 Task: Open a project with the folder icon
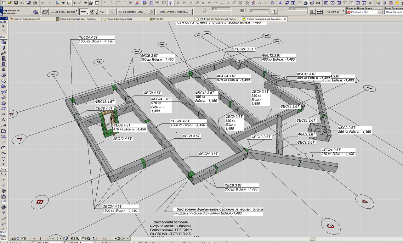tap(10, 3)
